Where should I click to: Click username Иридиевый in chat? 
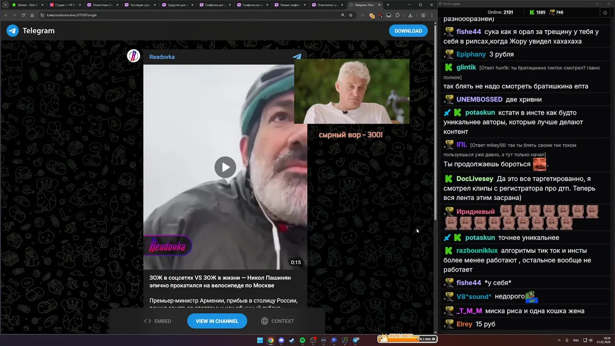click(x=475, y=211)
